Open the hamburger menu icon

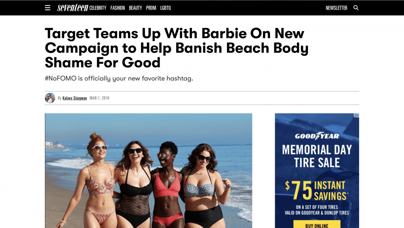click(x=47, y=8)
